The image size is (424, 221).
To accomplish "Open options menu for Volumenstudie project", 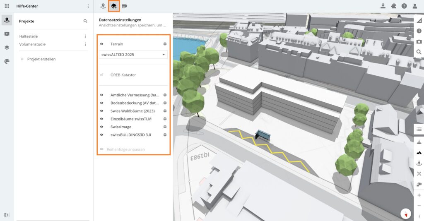I will click(85, 44).
